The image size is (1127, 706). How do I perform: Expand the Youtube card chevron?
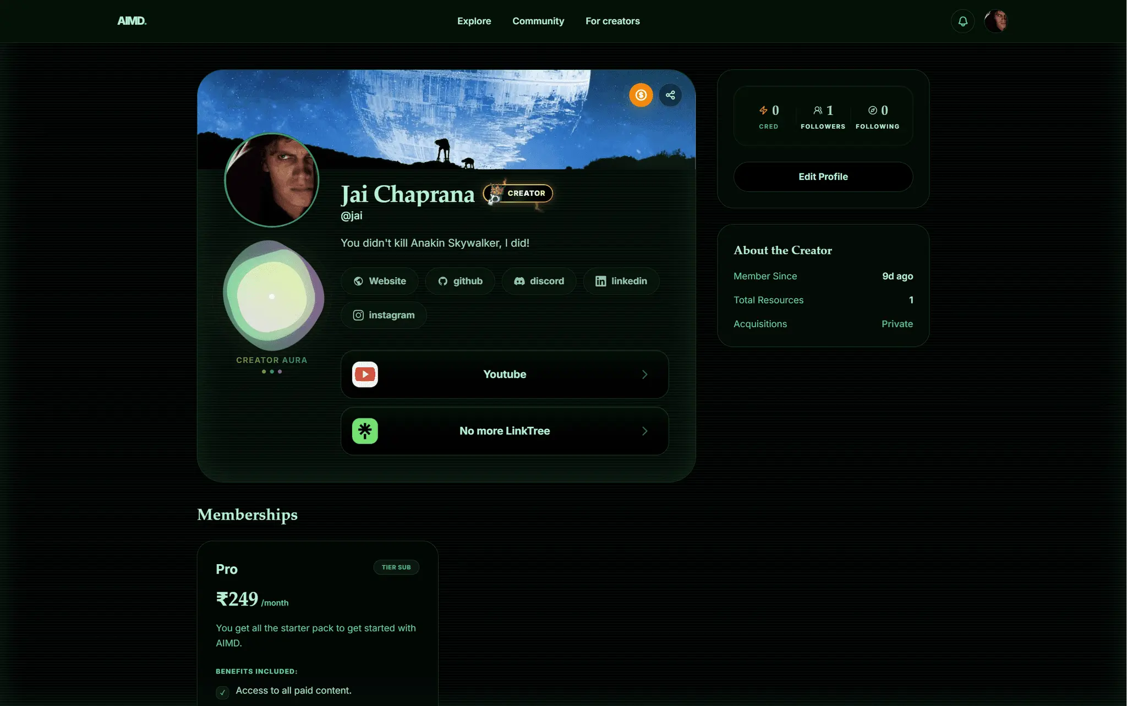coord(644,374)
